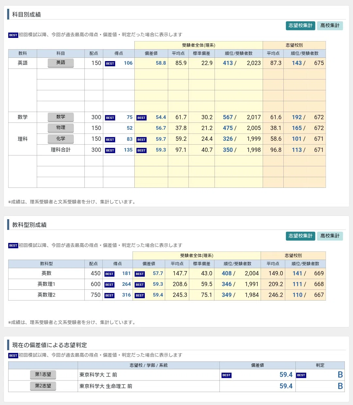Open the 英語 subject button

[61, 63]
